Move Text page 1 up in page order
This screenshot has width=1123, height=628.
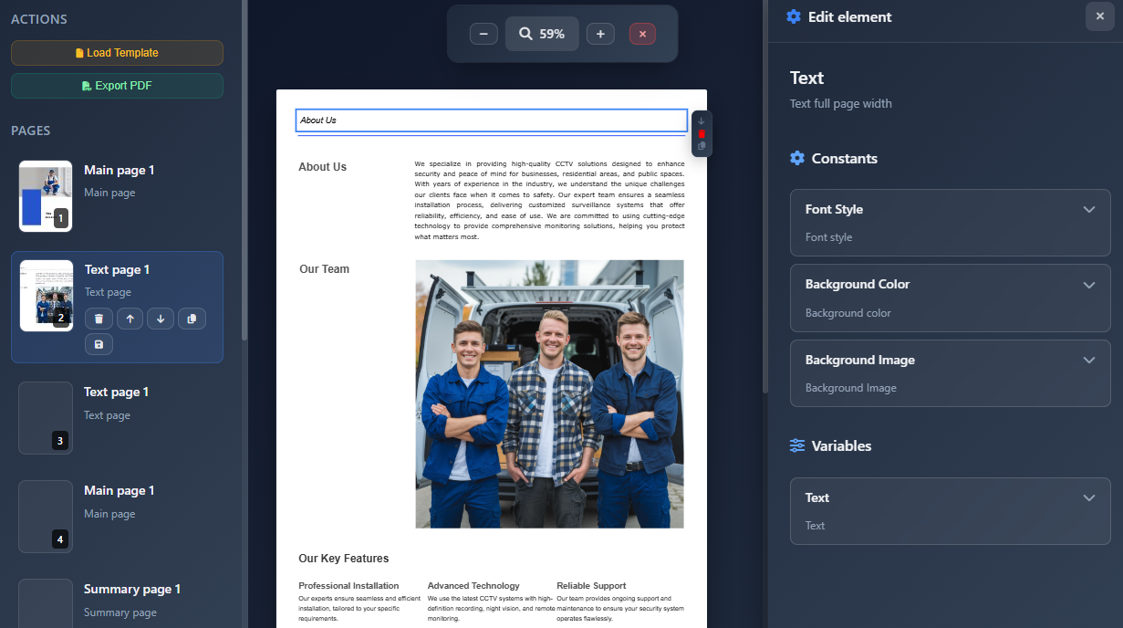tap(129, 318)
